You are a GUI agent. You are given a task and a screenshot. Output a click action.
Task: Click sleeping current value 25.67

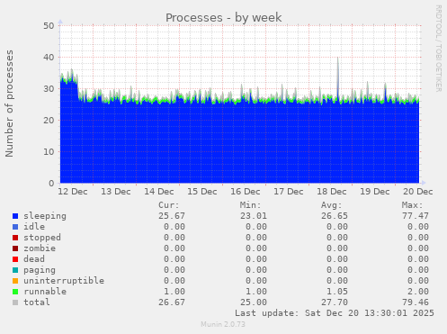(172, 216)
